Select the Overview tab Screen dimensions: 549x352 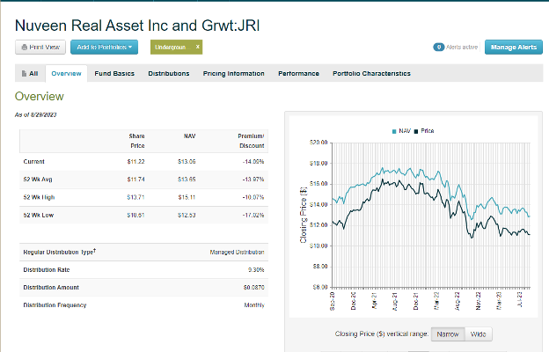66,74
